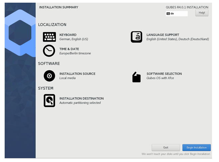Click the small keyboard icon beside 'de'
219x162 pixels.
(168, 14)
